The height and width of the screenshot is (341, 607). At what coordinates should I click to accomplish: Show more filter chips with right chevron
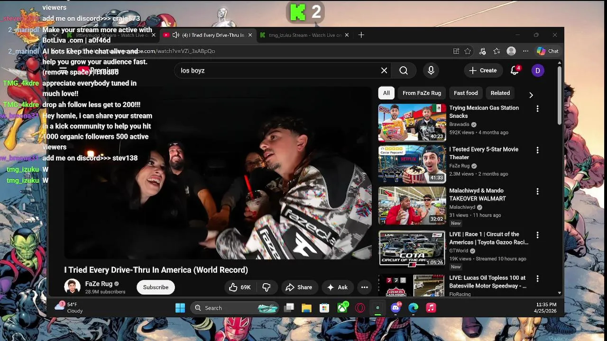[x=531, y=95]
